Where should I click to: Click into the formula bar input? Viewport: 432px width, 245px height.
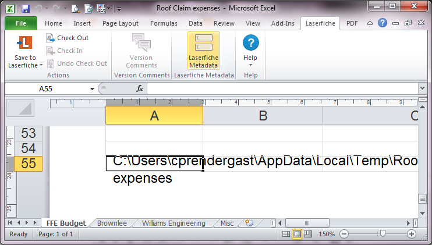tap(283, 88)
